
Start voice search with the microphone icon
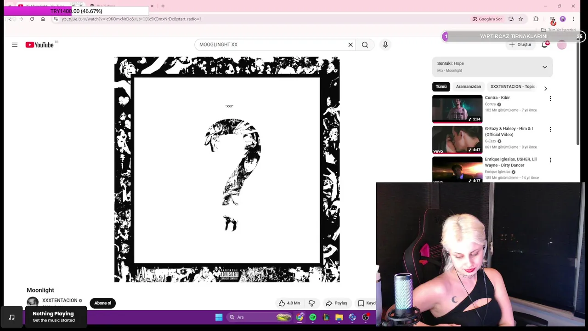click(385, 45)
